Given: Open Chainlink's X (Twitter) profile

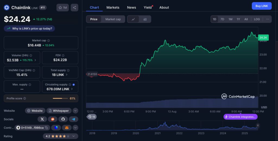Looking at the screenshot, I should (42, 119).
